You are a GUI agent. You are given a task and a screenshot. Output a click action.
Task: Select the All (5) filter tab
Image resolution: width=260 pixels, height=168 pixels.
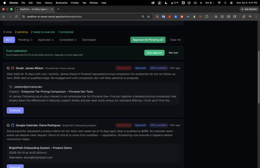9,40
